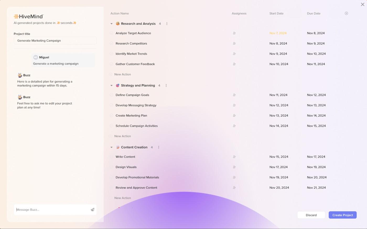Screen dimensions: 367x229
Task: Click assignee icon for Schedule Campaign Activities
Action: click(234, 126)
